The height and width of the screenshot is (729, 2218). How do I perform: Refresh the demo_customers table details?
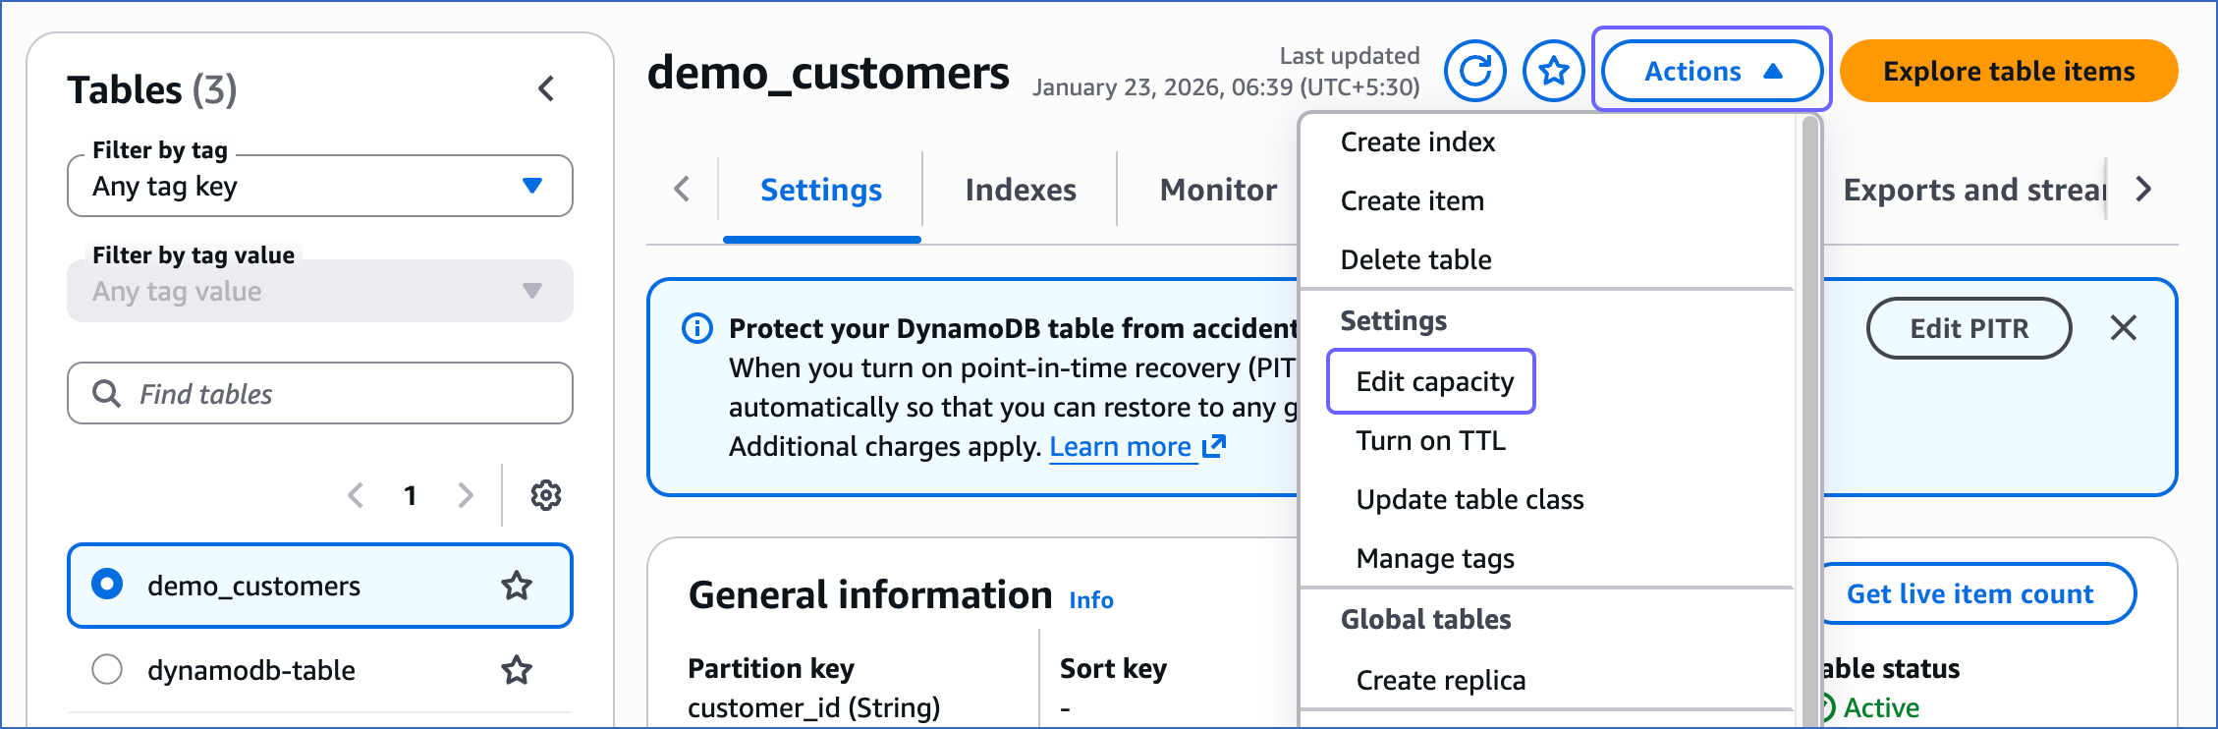(x=1474, y=71)
